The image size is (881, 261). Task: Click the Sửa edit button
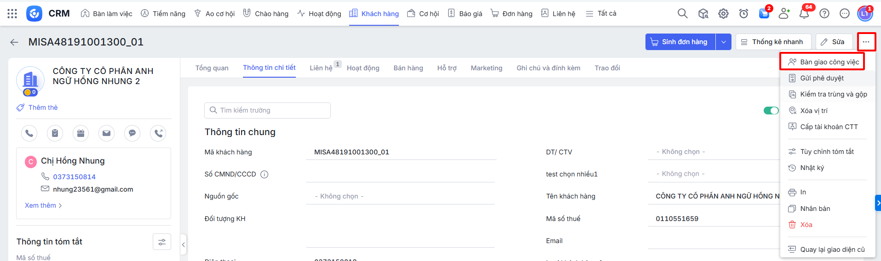tap(834, 42)
